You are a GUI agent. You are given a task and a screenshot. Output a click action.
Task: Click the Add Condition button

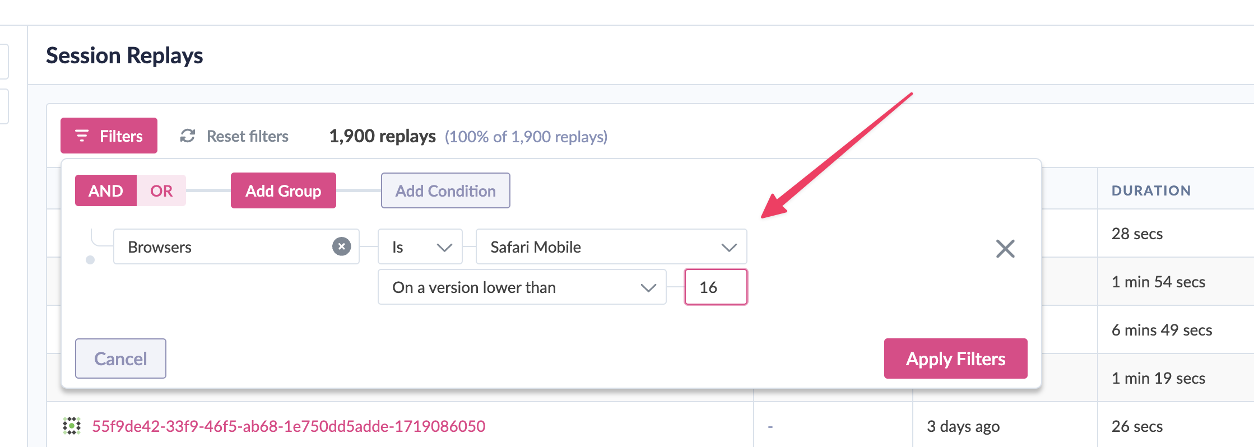pos(445,190)
